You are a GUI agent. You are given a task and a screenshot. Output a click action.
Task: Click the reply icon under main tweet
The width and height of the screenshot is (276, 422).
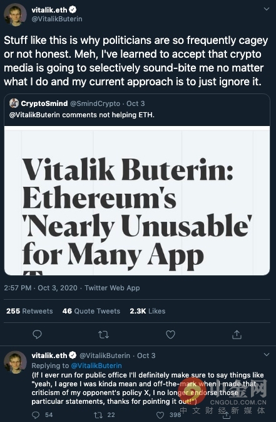coord(37,335)
